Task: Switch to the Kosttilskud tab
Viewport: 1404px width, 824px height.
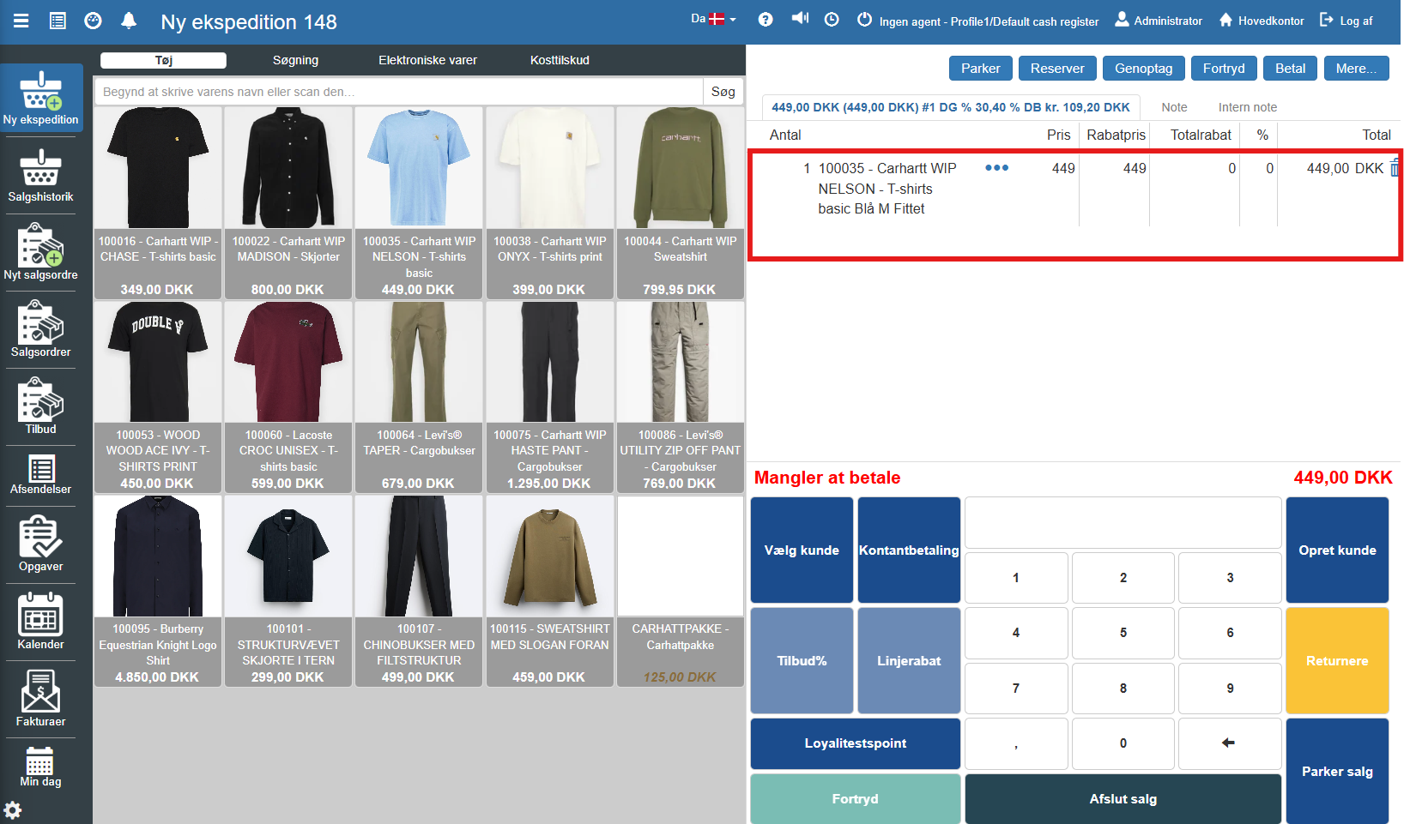Action: pos(560,60)
